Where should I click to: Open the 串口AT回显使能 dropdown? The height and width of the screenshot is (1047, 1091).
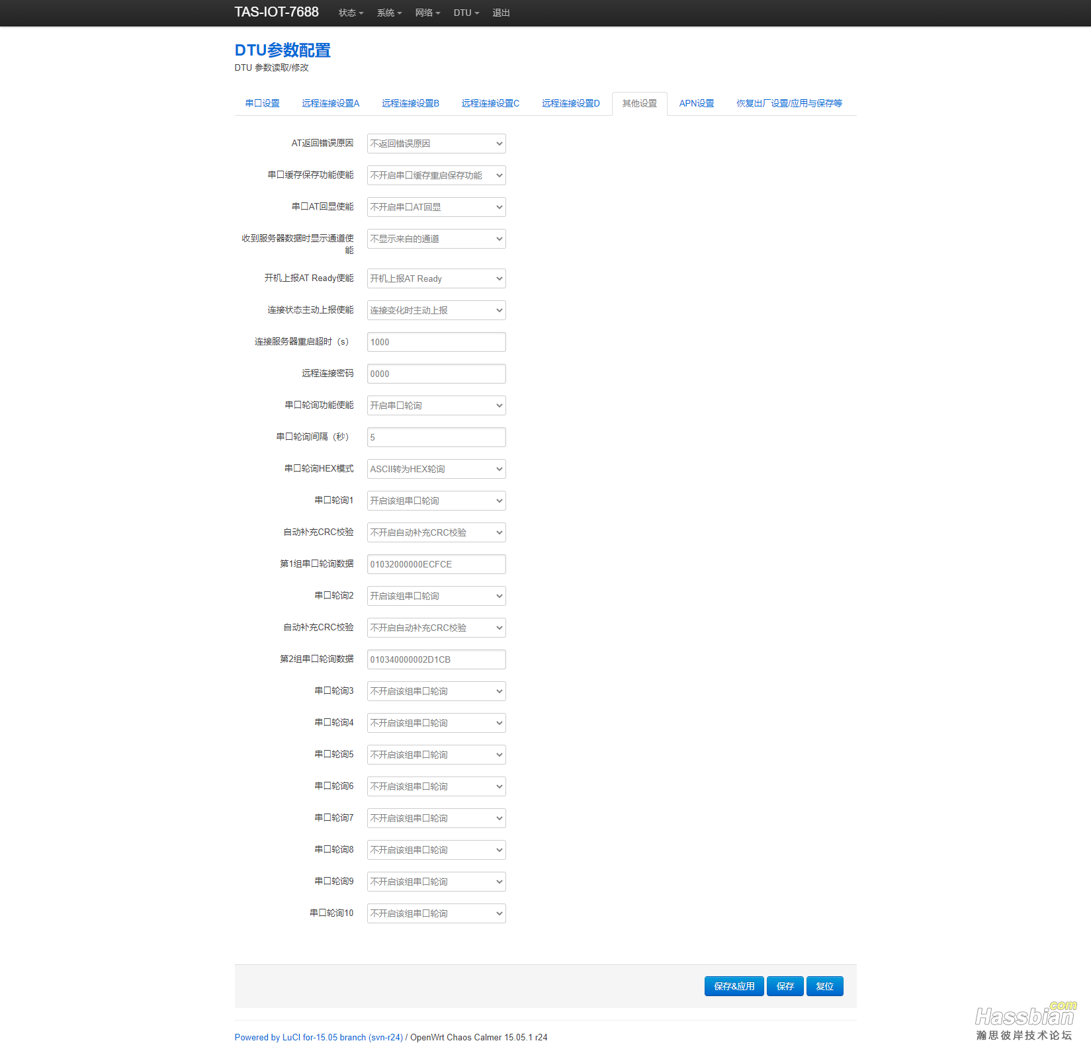[437, 207]
